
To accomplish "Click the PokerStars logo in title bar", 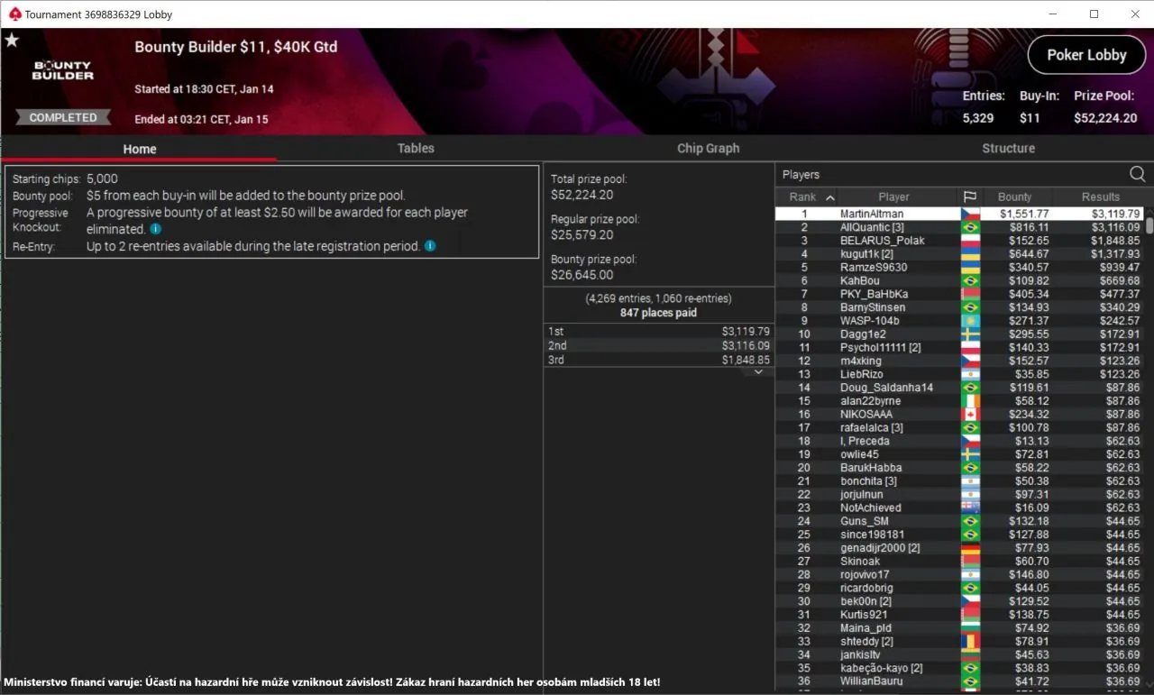I will 14,14.
